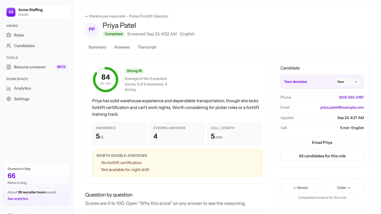Click the Question by question heading
This screenshot has height=214, width=381.
pos(109,195)
